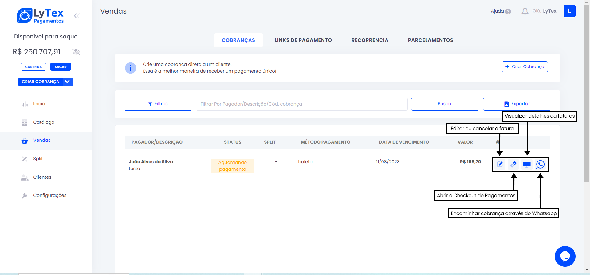590x275 pixels.
Task: Send charge via WhatsApp icon
Action: click(x=540, y=164)
